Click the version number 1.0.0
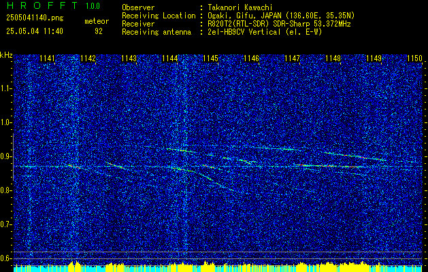 point(93,6)
